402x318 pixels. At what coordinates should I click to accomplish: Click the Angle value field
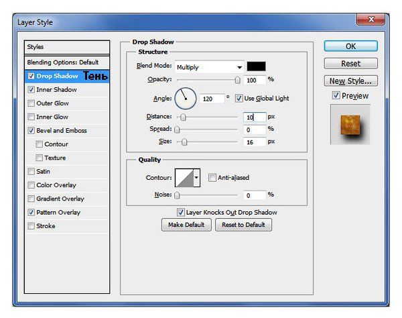[212, 99]
